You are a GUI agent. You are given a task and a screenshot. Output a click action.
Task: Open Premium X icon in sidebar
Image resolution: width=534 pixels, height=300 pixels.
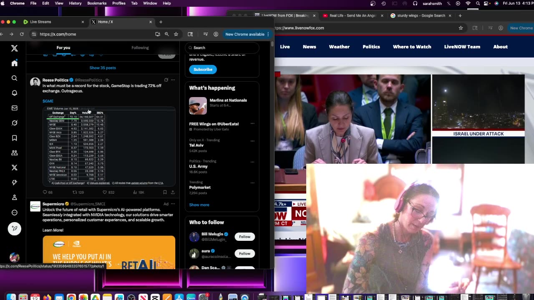click(x=14, y=167)
